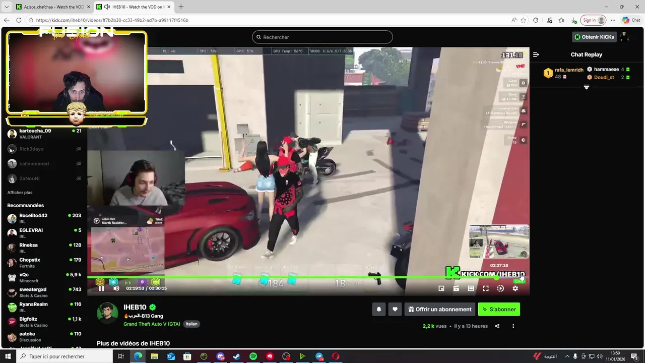Screen dimensions: 645x363
Task: Open IHEB10 channel avatar
Action: pos(107,313)
